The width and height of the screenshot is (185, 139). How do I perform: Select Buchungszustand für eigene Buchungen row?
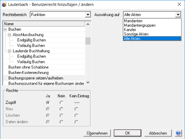(x=44, y=83)
